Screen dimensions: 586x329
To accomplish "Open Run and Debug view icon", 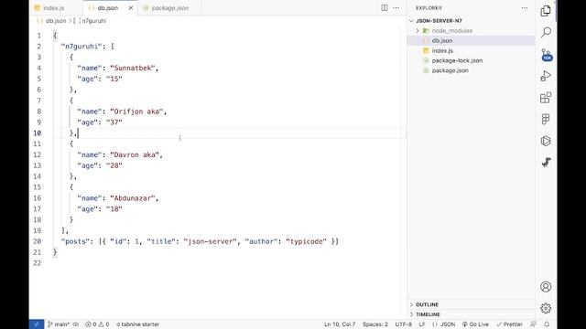I will click(546, 76).
